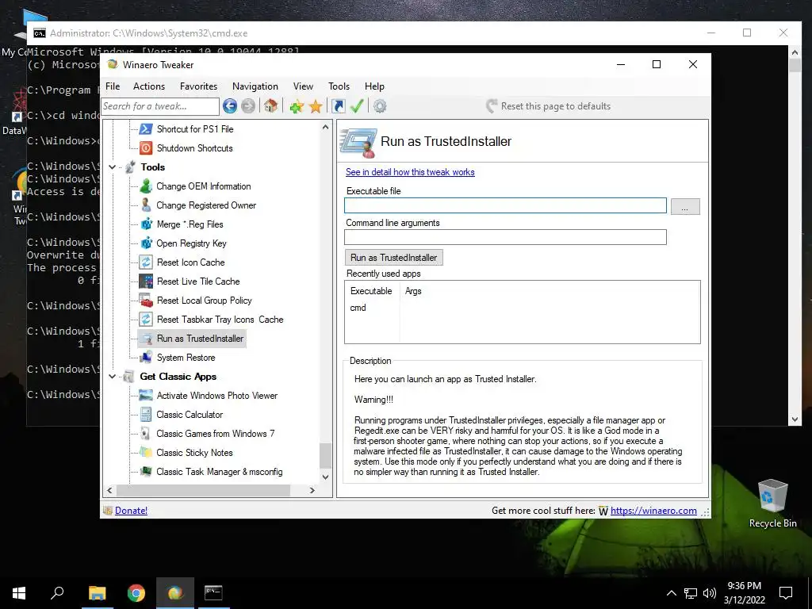Click Classic Games from Windows 7 icon
The width and height of the screenshot is (812, 609).
(146, 434)
